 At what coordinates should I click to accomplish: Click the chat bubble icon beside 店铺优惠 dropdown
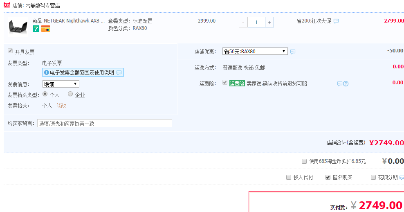(x=293, y=52)
